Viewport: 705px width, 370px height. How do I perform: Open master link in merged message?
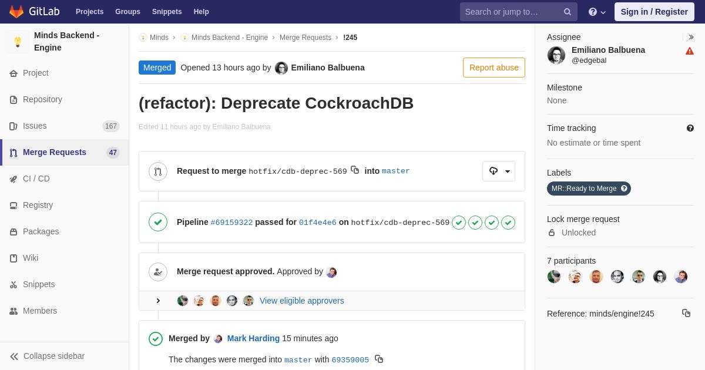[x=298, y=360]
